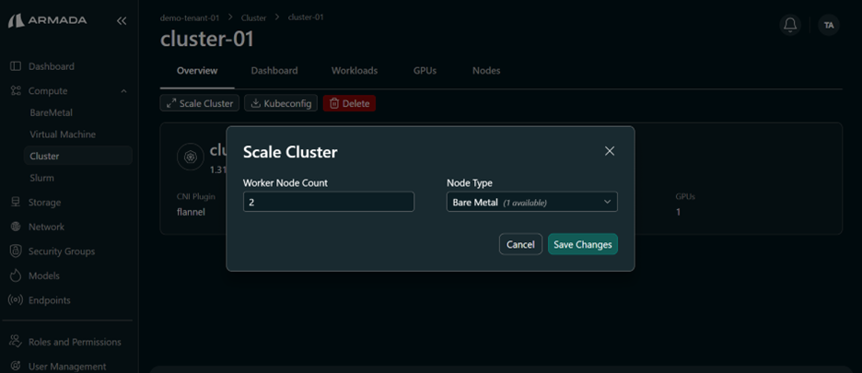Open notifications bell

pyautogui.click(x=790, y=25)
